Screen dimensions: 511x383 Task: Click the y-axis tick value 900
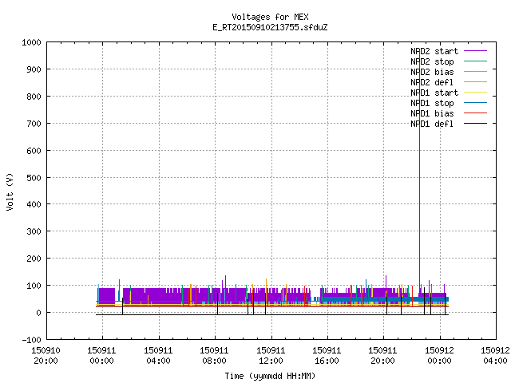pos(34,69)
